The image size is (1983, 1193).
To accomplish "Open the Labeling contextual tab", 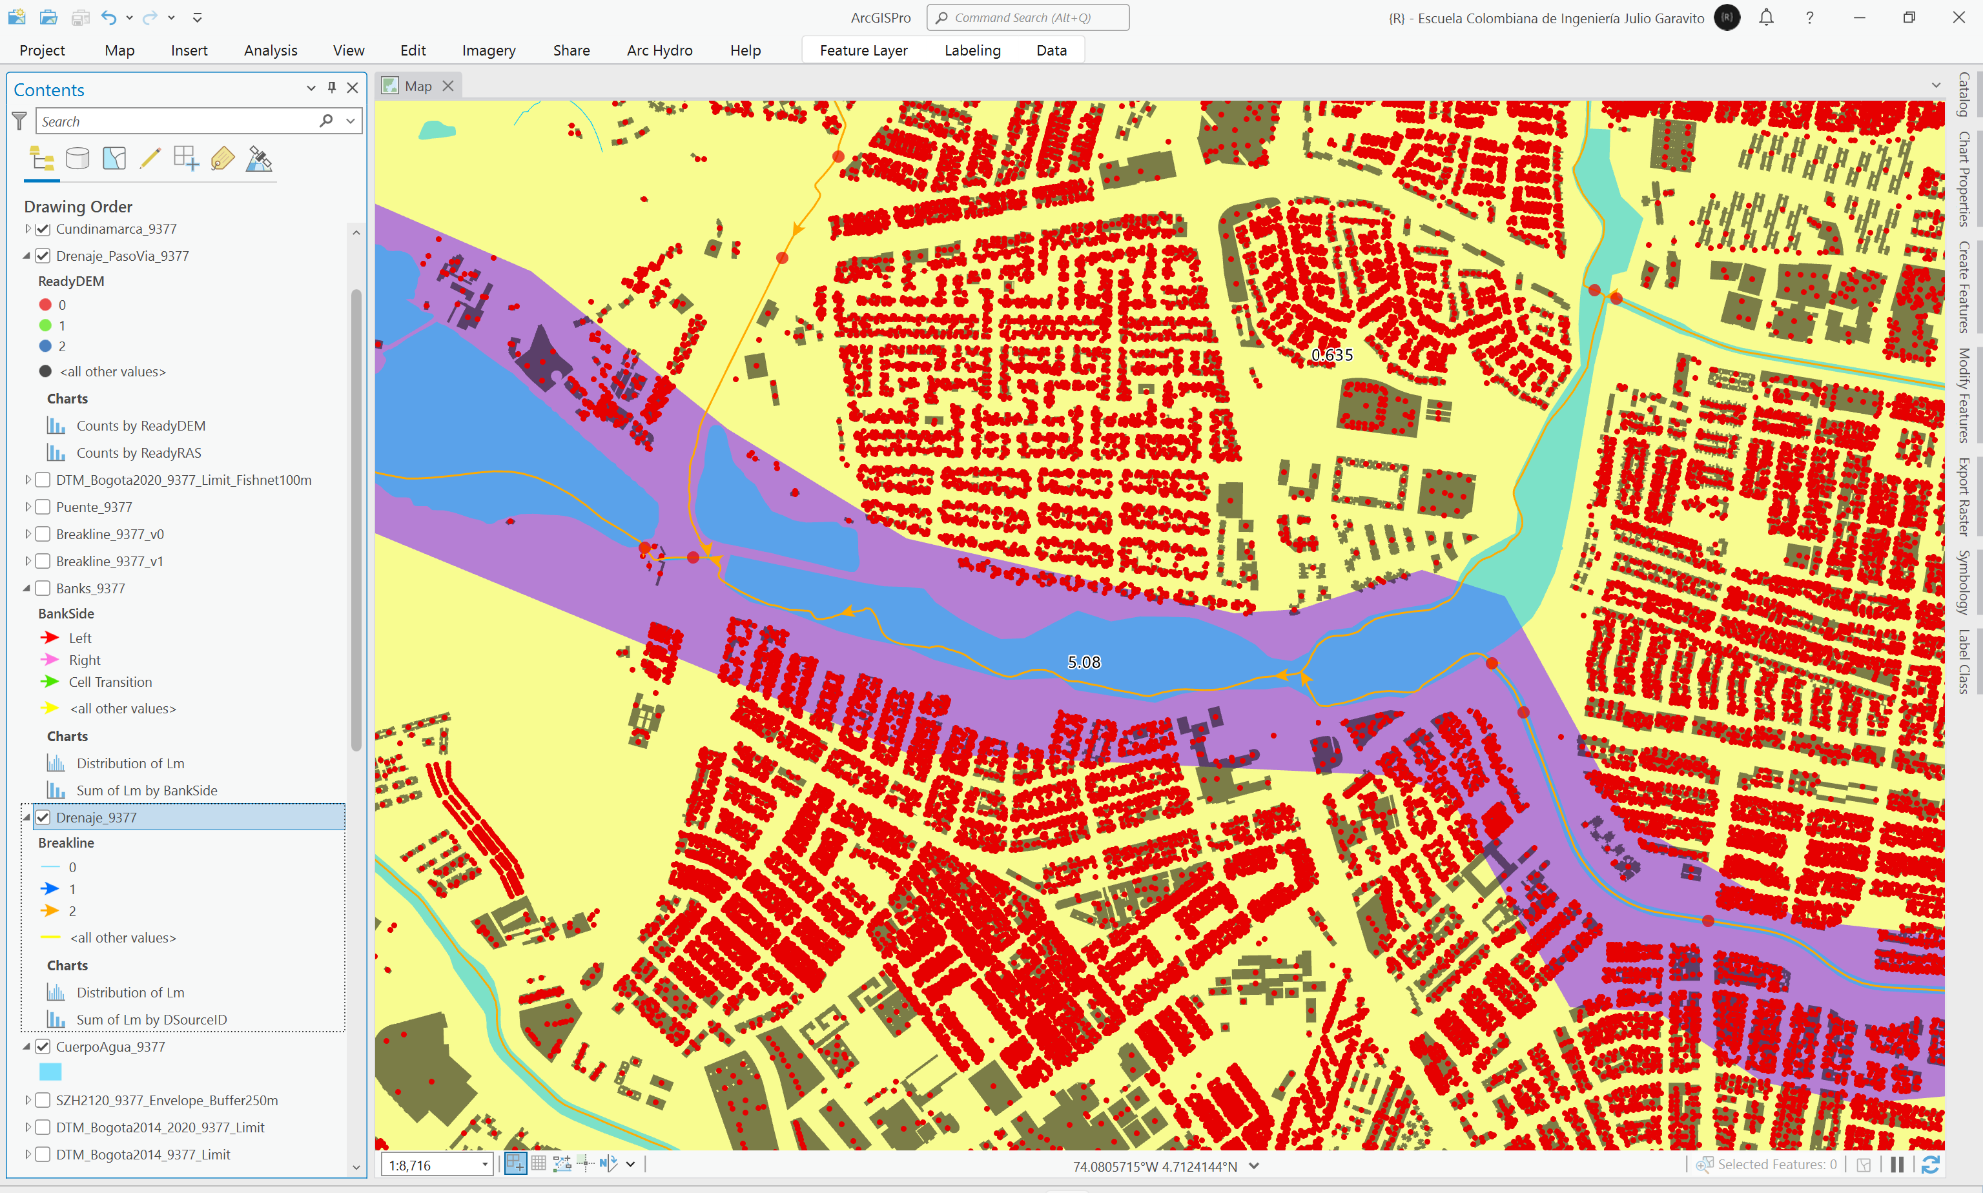I will click(972, 50).
